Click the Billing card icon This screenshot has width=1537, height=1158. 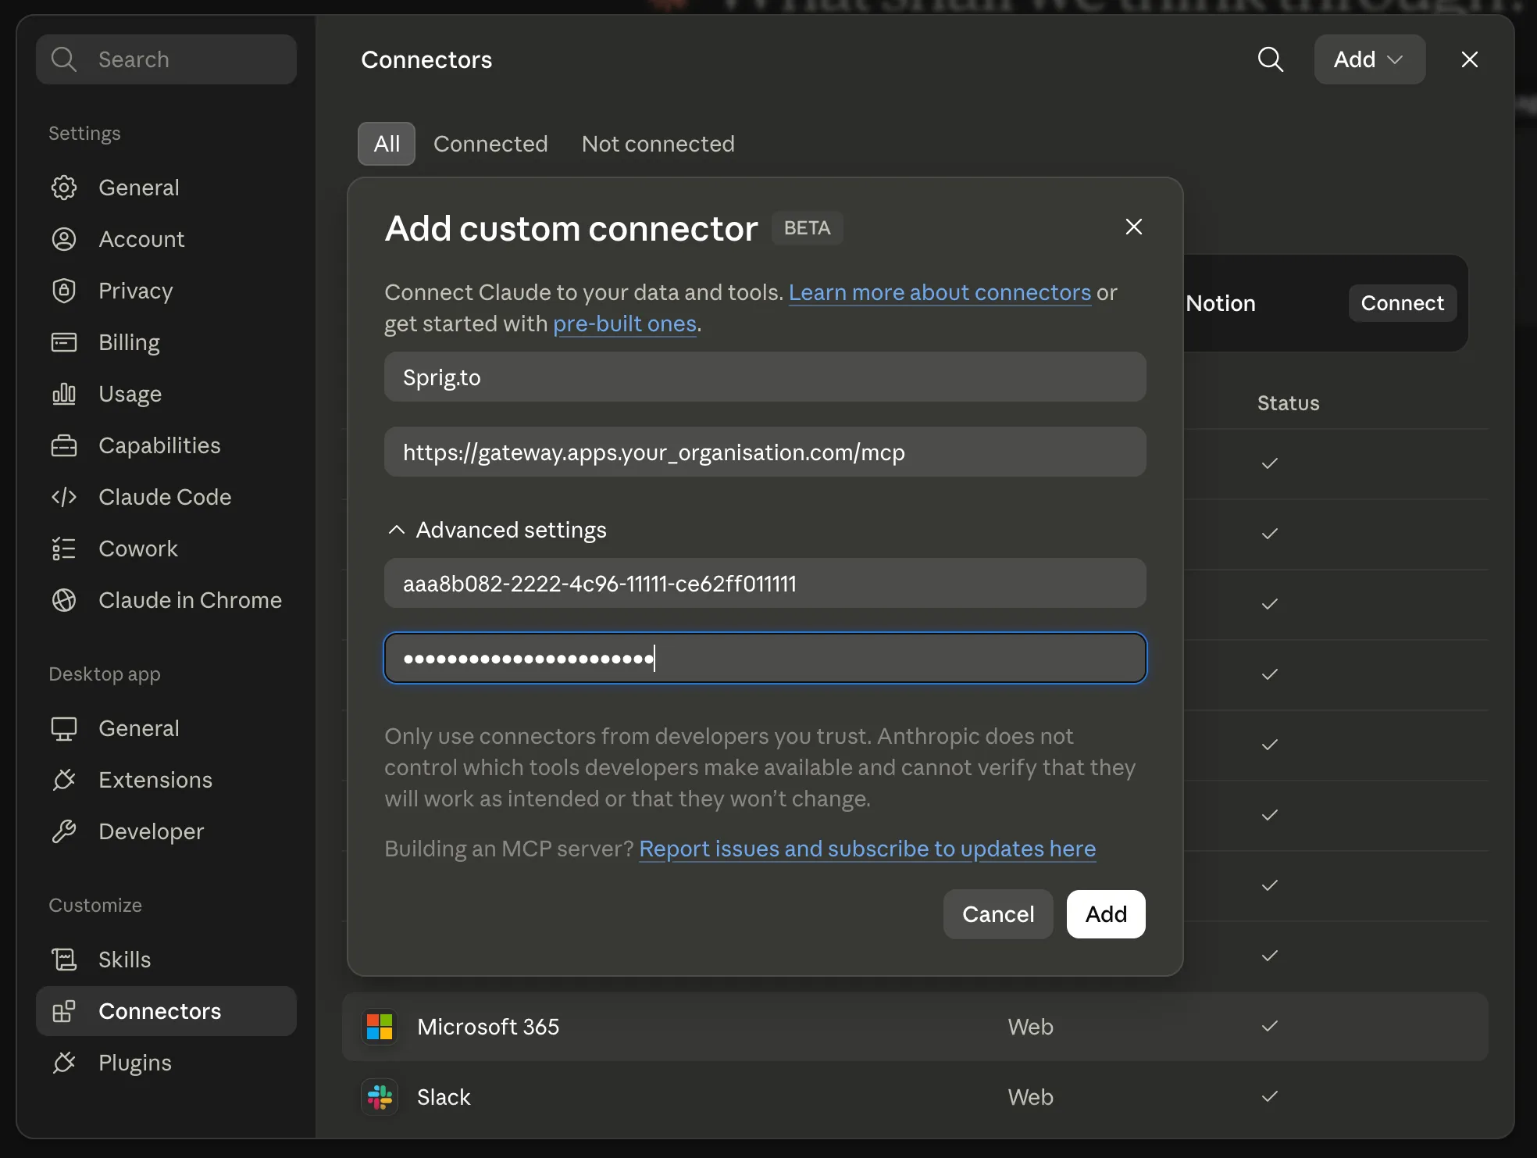click(x=64, y=342)
